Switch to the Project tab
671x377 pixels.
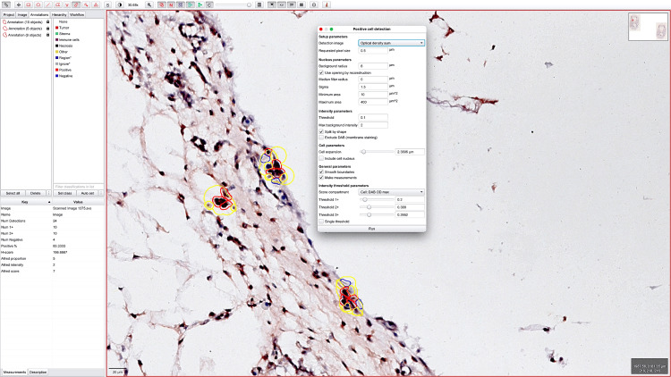coord(9,14)
